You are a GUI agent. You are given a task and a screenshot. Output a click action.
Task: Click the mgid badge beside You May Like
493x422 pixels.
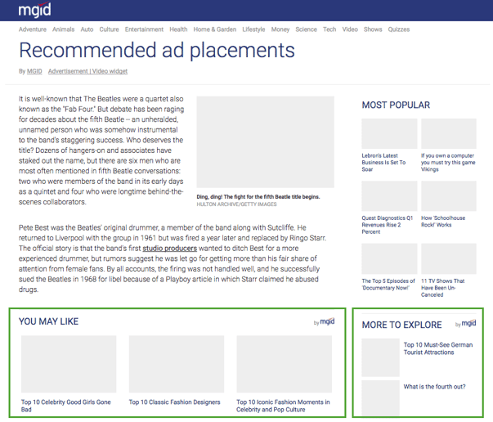[x=325, y=322]
